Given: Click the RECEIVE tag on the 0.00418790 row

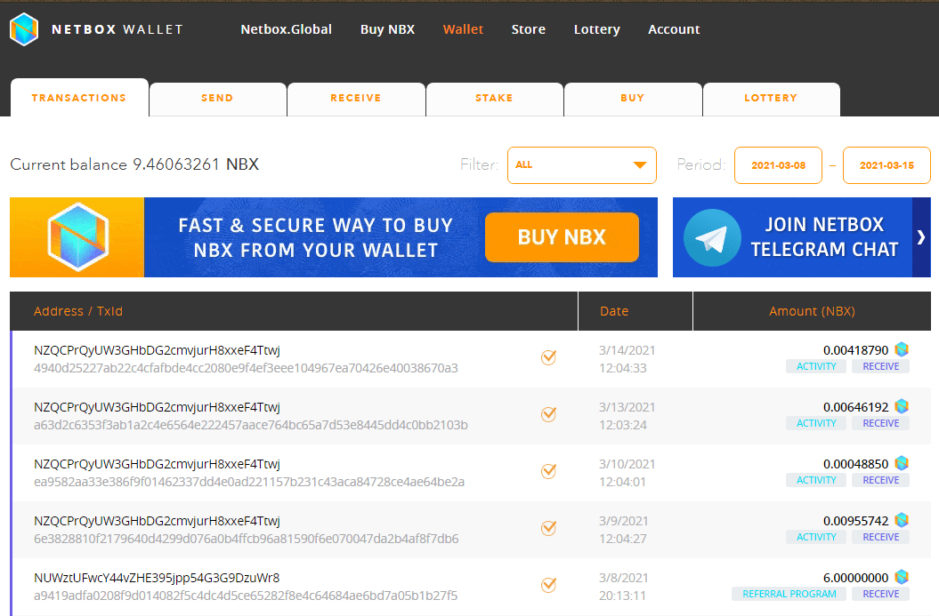Looking at the screenshot, I should pyautogui.click(x=880, y=366).
